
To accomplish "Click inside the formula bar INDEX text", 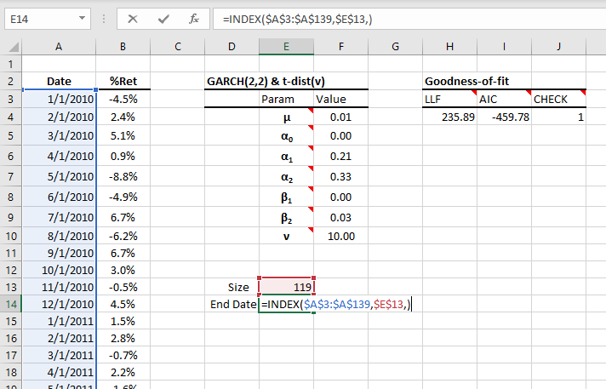I will point(298,18).
